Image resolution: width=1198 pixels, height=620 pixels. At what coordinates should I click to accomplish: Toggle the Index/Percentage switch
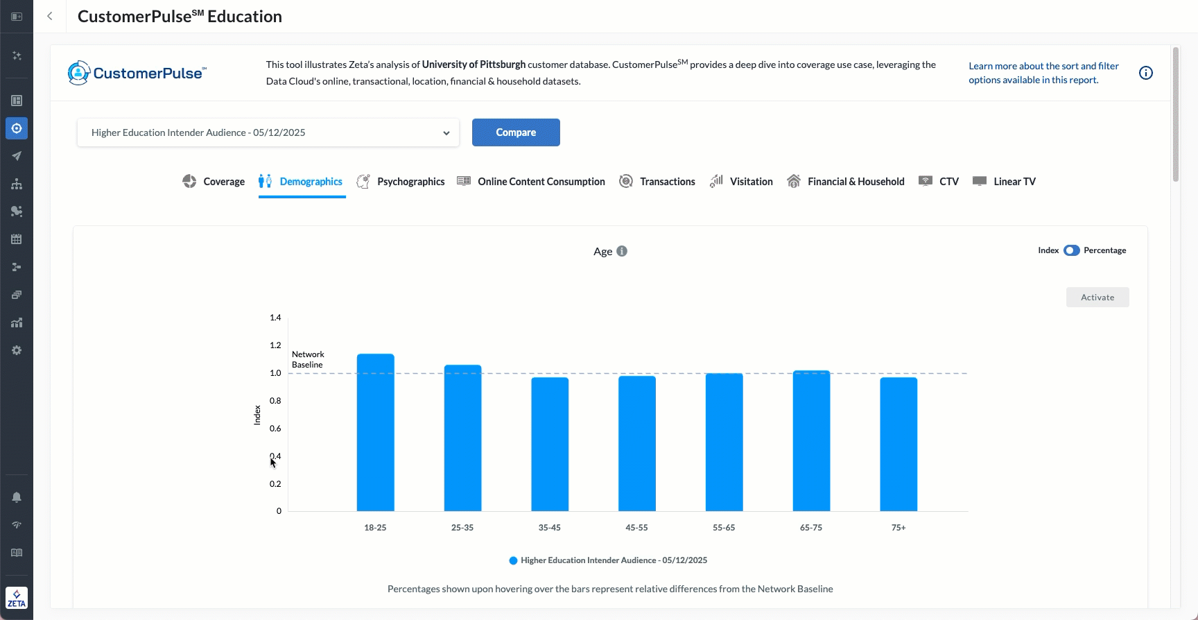[1071, 250]
